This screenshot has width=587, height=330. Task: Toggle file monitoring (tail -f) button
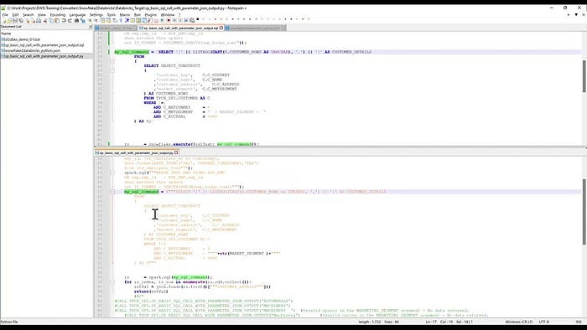click(x=163, y=20)
